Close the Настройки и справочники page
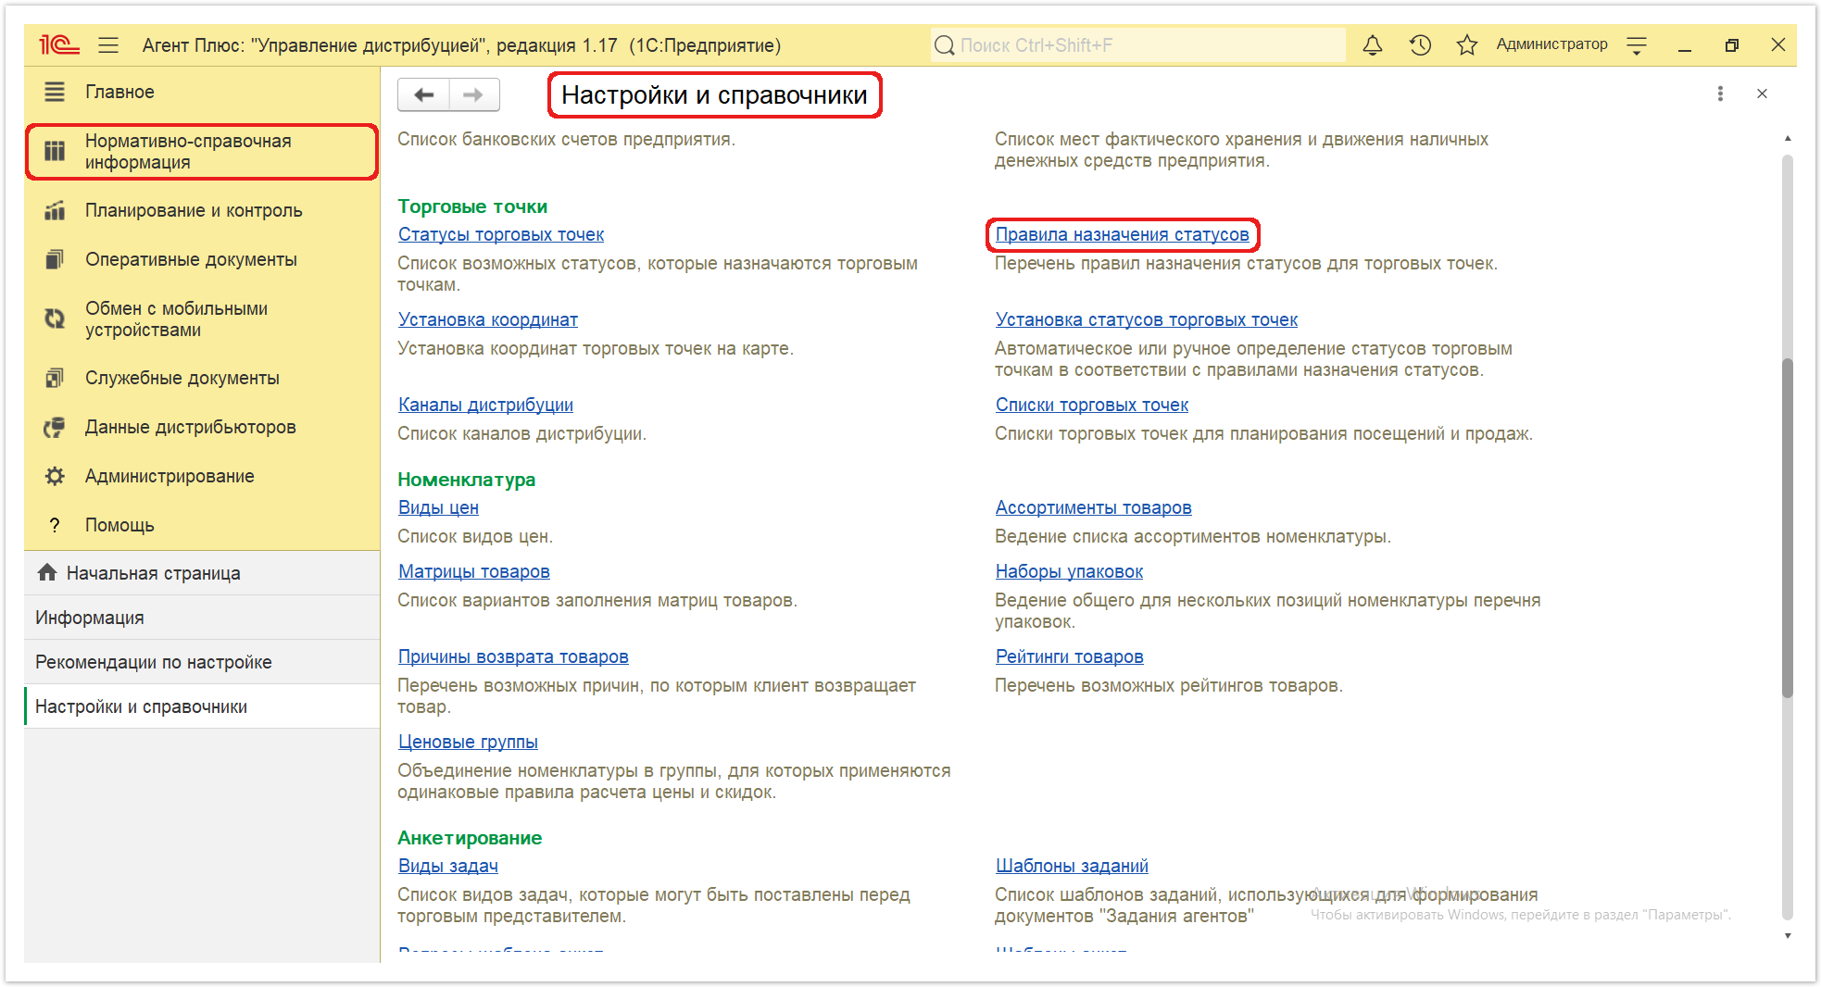This screenshot has width=1821, height=987. [x=1762, y=94]
